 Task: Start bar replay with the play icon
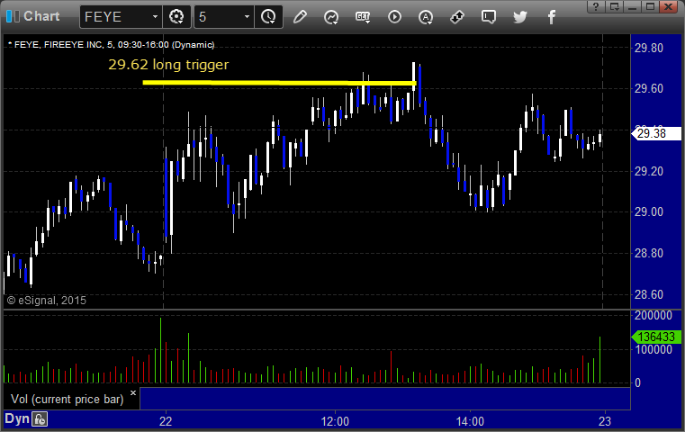tap(394, 17)
